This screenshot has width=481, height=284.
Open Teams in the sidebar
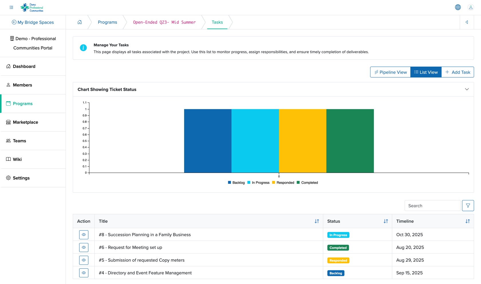pos(33,141)
